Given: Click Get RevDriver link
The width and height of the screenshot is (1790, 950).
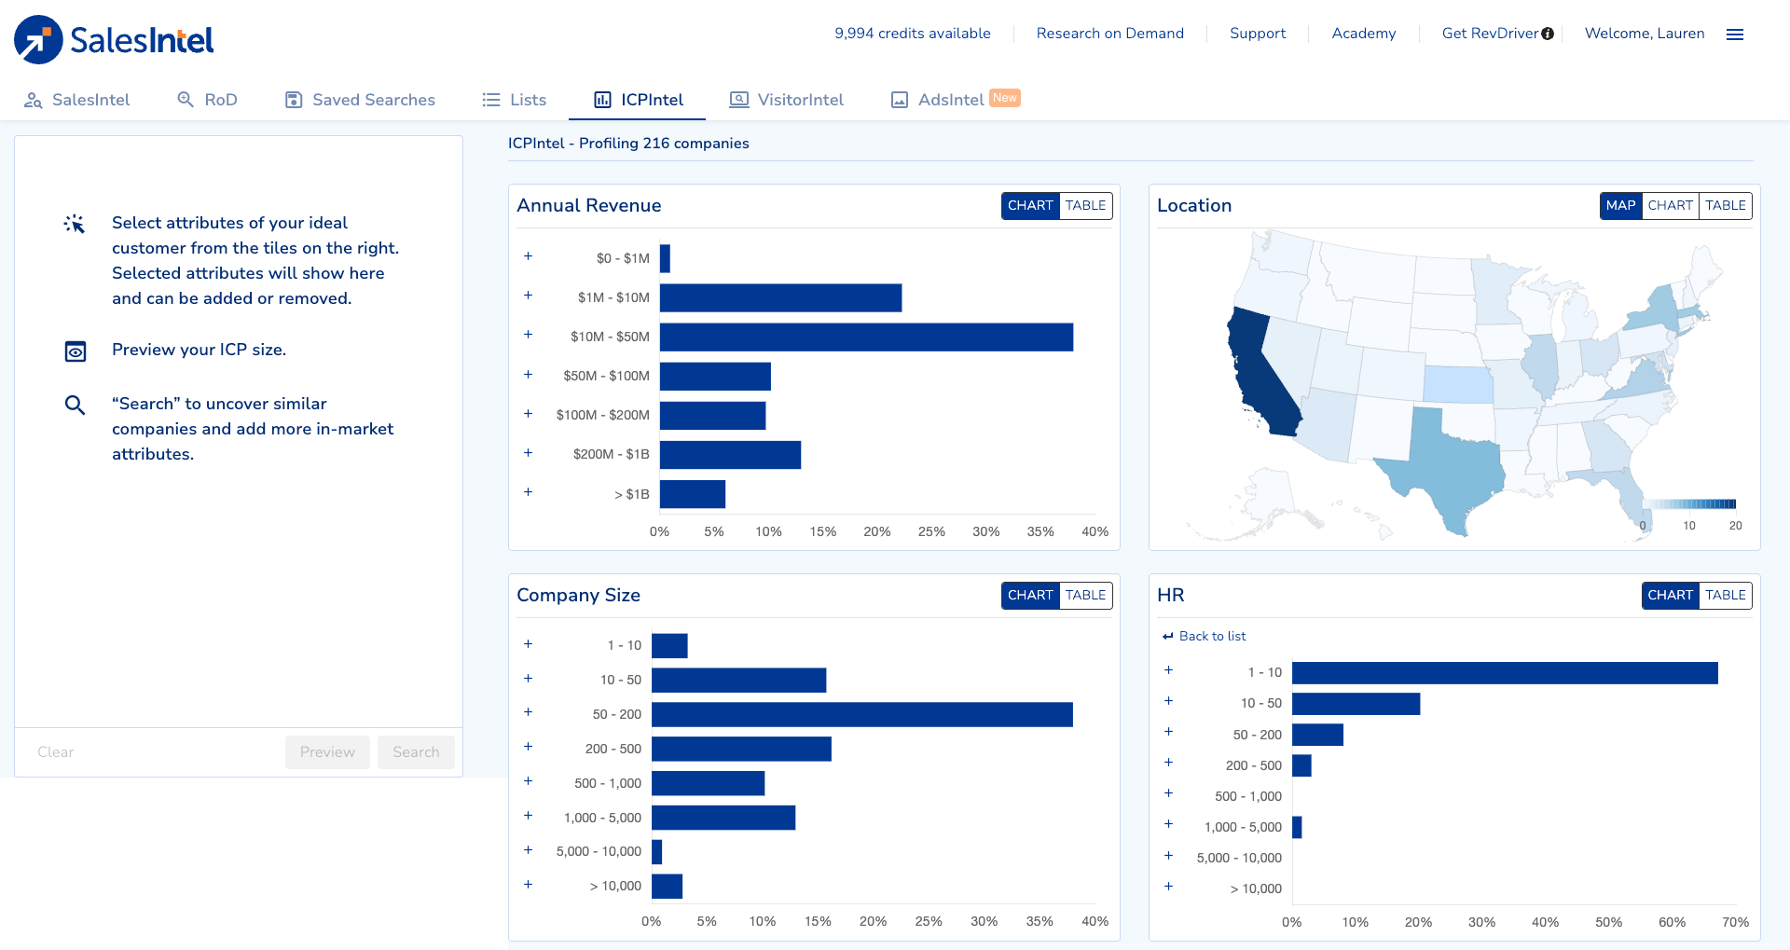Looking at the screenshot, I should click(1490, 34).
